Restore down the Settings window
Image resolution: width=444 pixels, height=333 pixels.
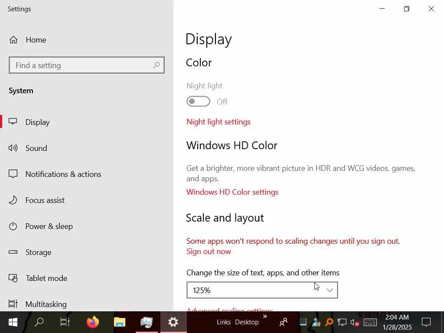pyautogui.click(x=407, y=9)
